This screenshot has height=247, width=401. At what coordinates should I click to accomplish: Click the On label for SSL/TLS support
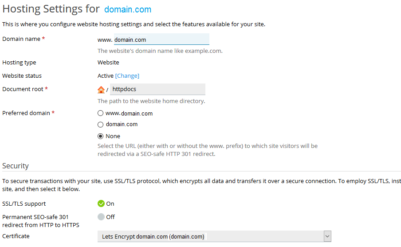point(110,204)
